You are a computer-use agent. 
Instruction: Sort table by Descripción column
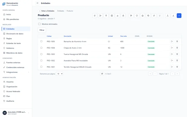tap(68, 36)
